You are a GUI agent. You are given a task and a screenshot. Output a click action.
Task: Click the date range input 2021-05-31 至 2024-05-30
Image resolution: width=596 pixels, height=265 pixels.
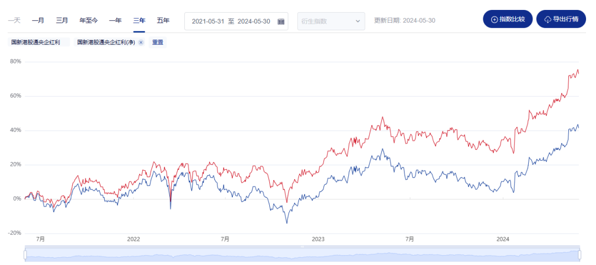pyautogui.click(x=232, y=21)
